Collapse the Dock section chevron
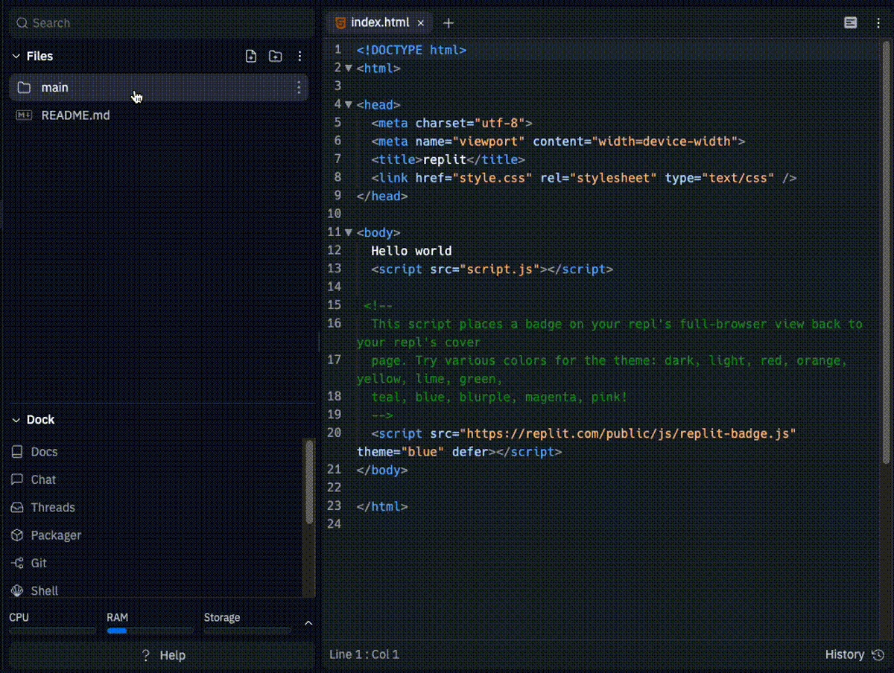 (x=16, y=420)
